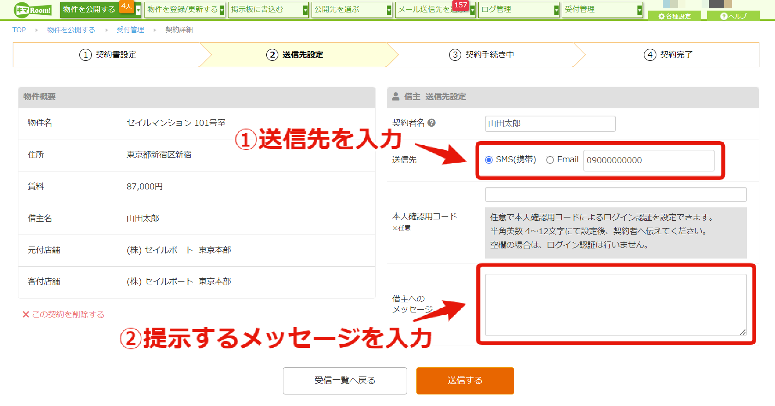Image resolution: width=775 pixels, height=406 pixels.
Task: Click the TOP breadcrumb link
Action: click(x=19, y=29)
